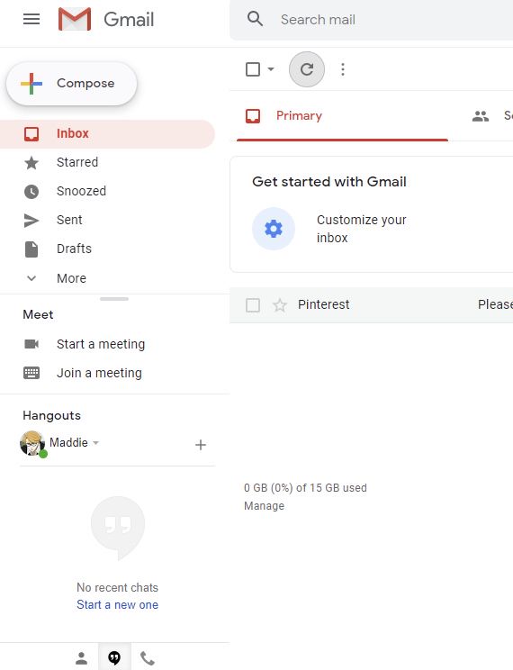
Task: Open the phone calls icon
Action: pyautogui.click(x=148, y=658)
